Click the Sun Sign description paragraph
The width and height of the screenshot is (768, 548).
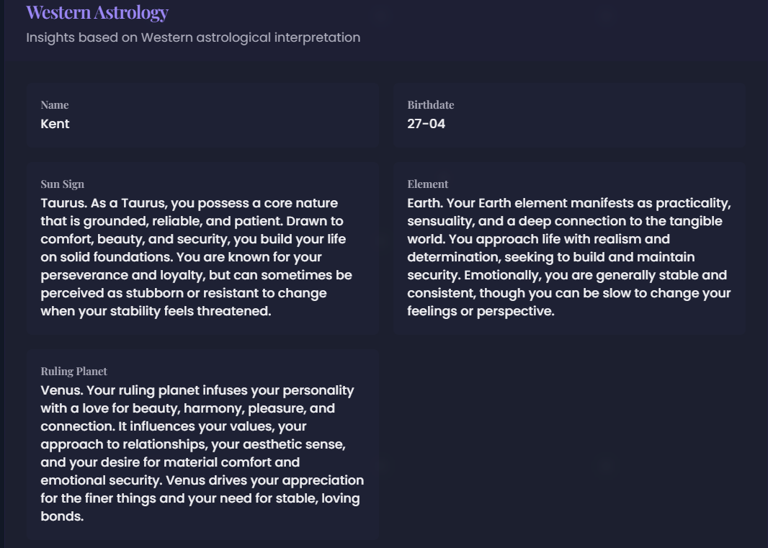[x=195, y=257]
